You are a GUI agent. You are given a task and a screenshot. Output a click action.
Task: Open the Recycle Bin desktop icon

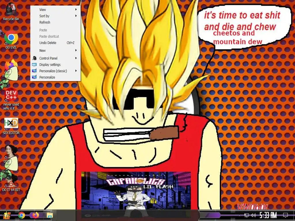tap(11, 11)
